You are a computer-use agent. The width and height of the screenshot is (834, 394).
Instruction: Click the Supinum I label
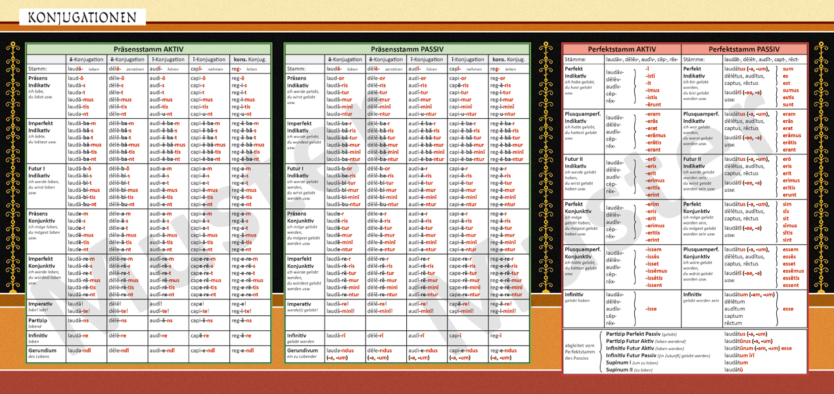(x=618, y=363)
